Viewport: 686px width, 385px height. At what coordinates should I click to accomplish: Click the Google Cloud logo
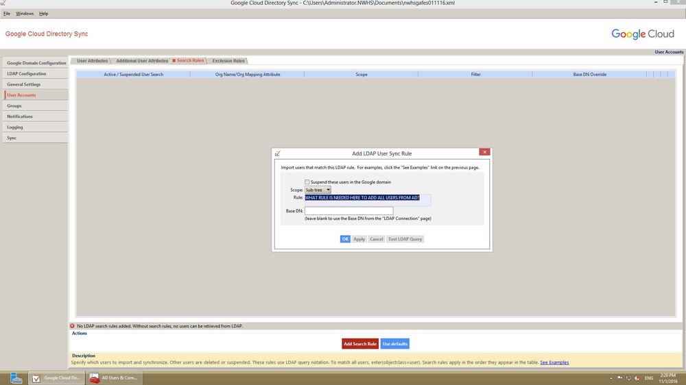pyautogui.click(x=643, y=34)
